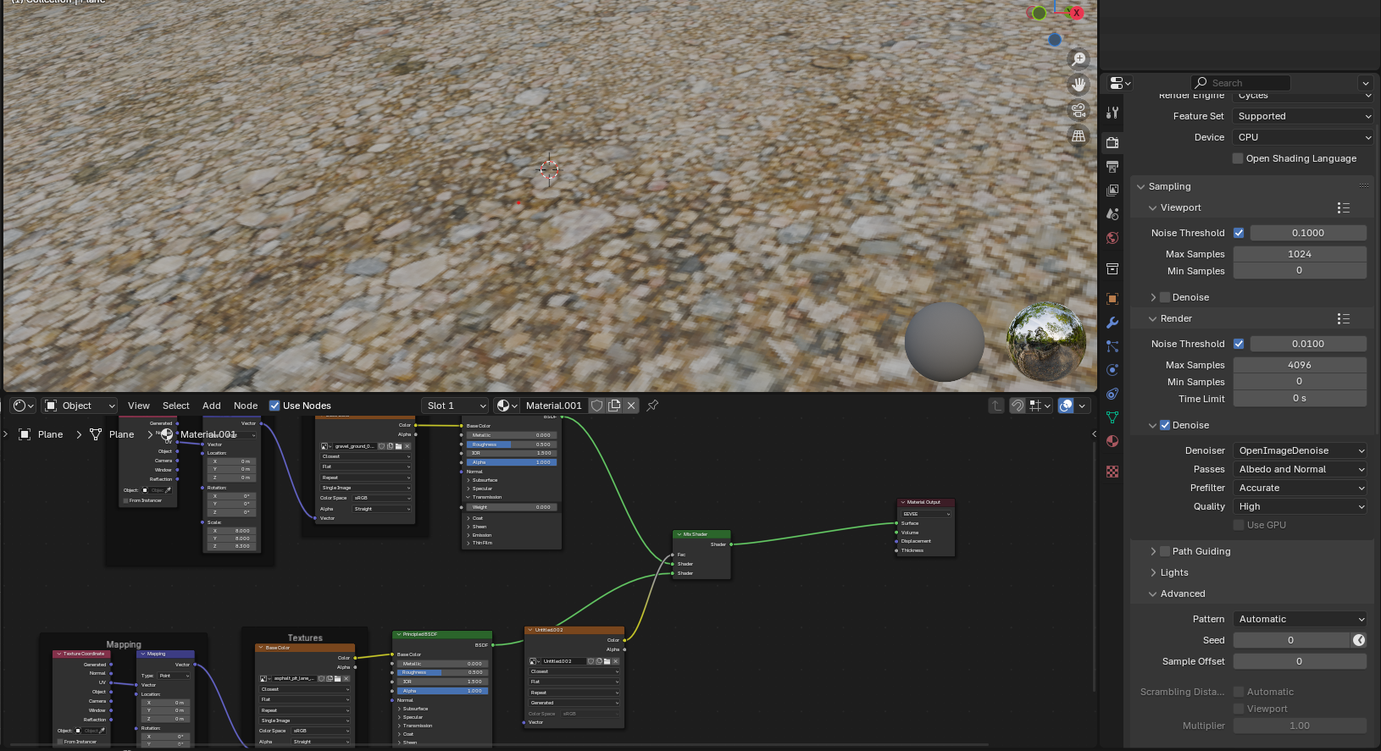Image resolution: width=1381 pixels, height=751 pixels.
Task: Open Slot 1 material slot dropdown
Action: tap(456, 406)
